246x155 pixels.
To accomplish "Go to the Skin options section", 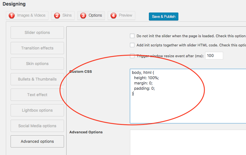I will point(37,64).
